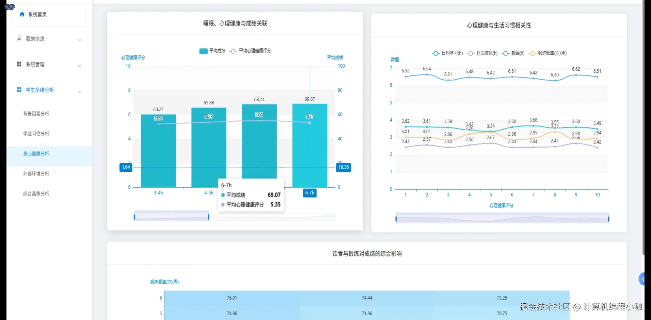Click the heatmap cell 74.44
The width and height of the screenshot is (651, 320).
point(367,298)
